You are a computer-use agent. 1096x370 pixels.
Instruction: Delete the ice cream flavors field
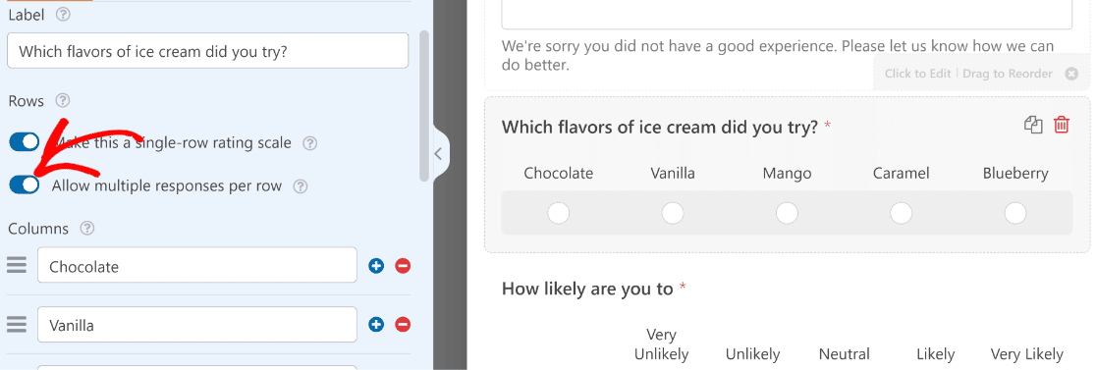click(1061, 126)
